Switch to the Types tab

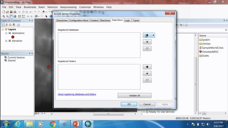(136, 21)
